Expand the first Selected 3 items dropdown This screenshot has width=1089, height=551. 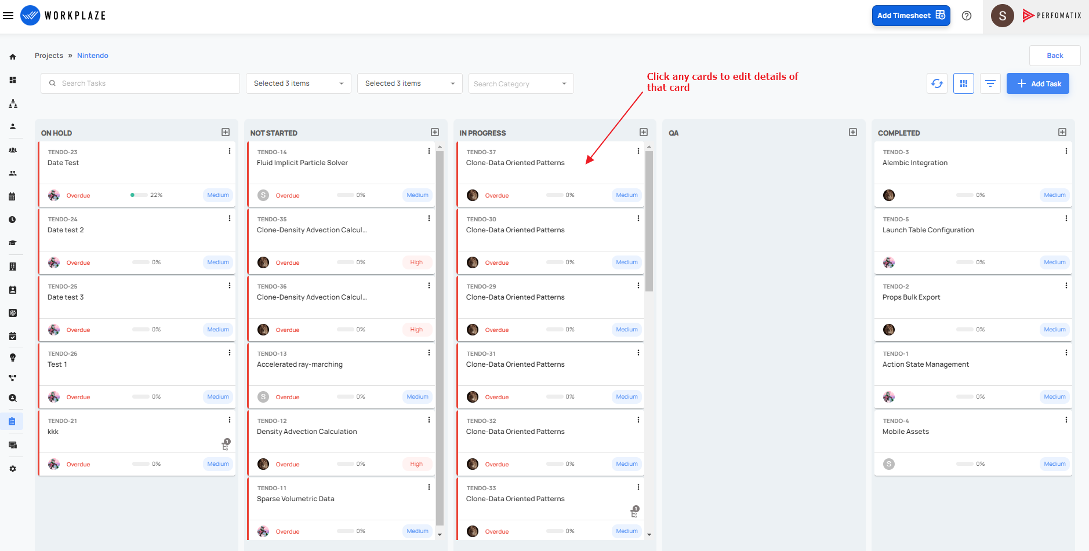coord(299,83)
